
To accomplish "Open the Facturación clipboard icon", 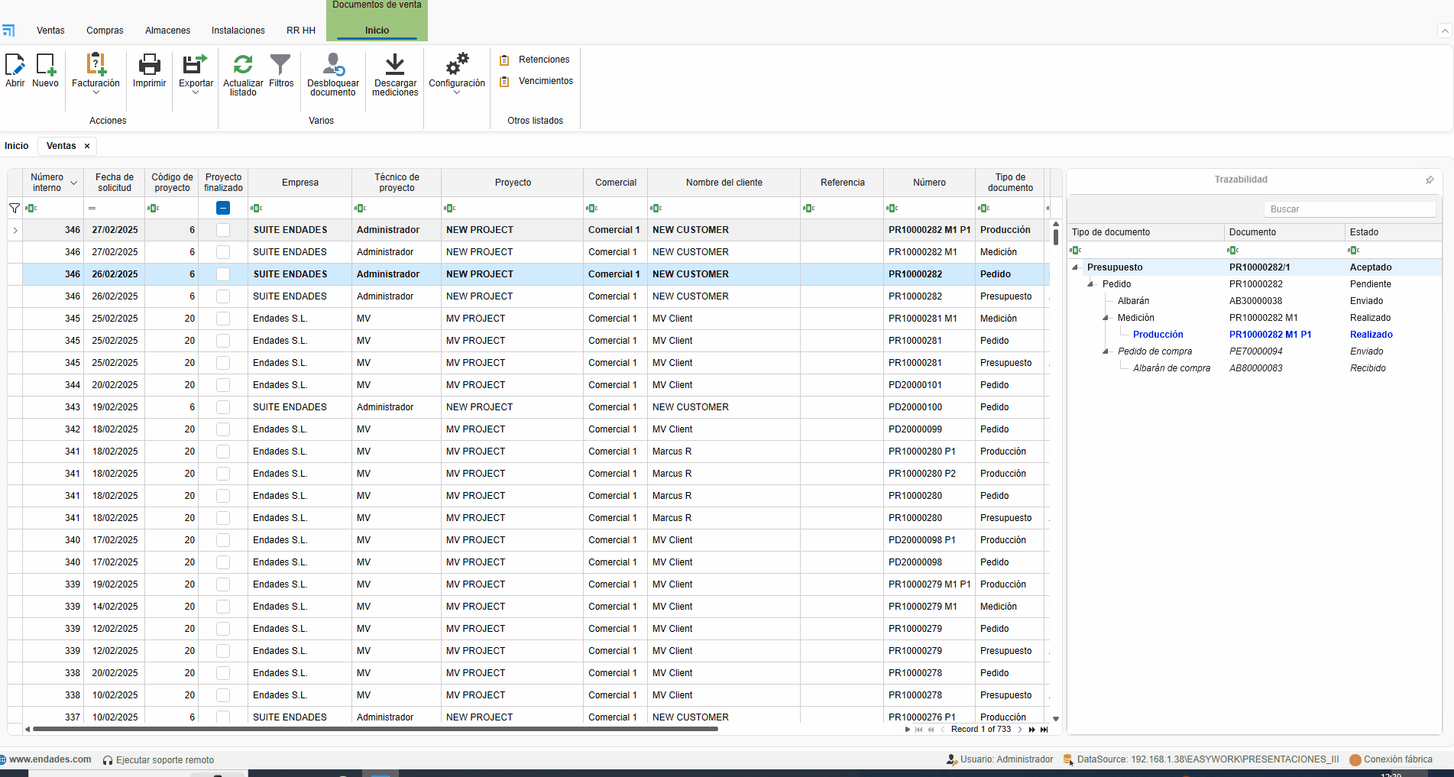I will tap(96, 64).
